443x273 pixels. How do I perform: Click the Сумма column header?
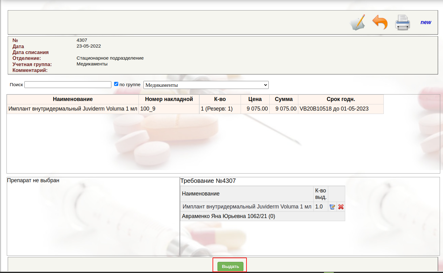pos(284,99)
